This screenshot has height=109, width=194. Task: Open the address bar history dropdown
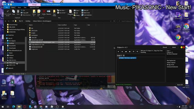[111, 21]
